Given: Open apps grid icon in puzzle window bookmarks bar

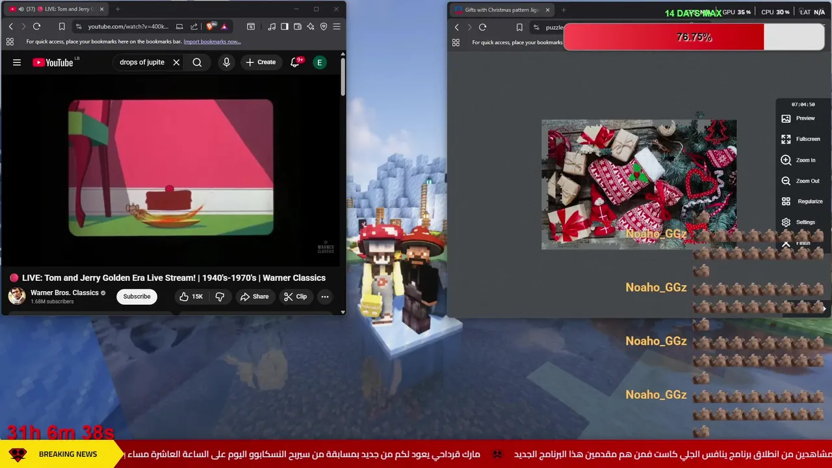Looking at the screenshot, I should tap(456, 42).
